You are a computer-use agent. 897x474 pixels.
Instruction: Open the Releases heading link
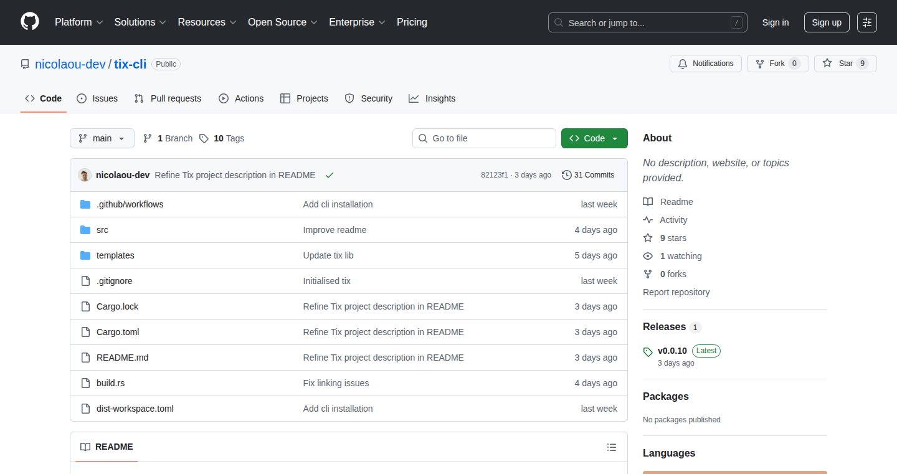click(x=664, y=327)
